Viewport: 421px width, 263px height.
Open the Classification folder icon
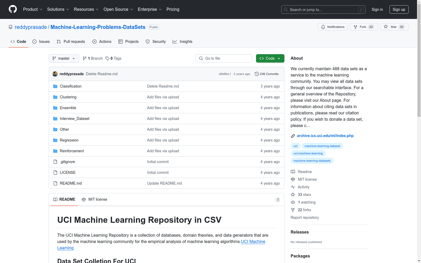55,86
